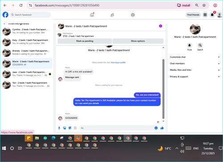Open Cynthia's apartment conversation
This screenshot has height=162, width=223.
(27, 31)
